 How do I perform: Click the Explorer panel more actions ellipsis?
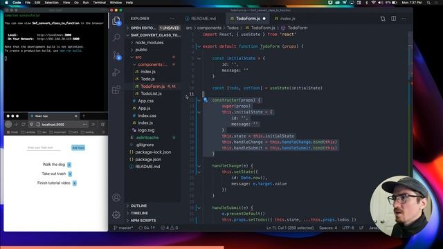coord(172,19)
